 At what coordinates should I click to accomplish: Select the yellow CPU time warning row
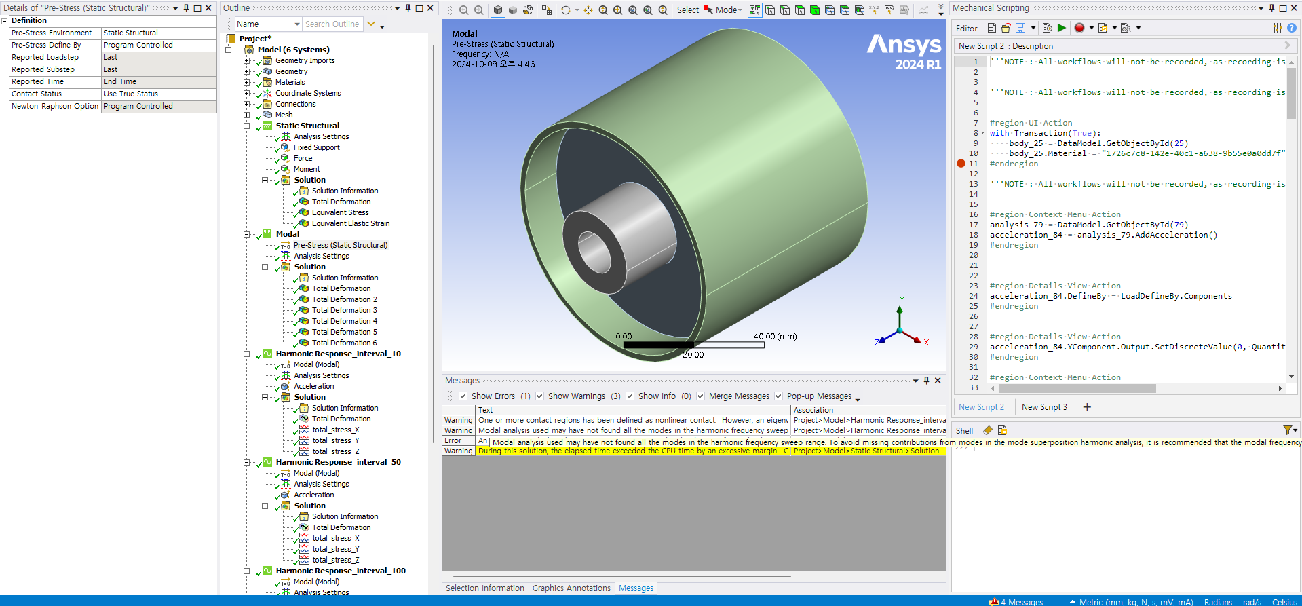click(694, 451)
